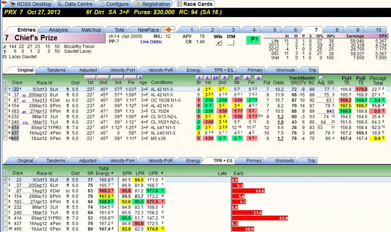
Task: Click red Early bar labeled 43.8
Action: [260, 218]
